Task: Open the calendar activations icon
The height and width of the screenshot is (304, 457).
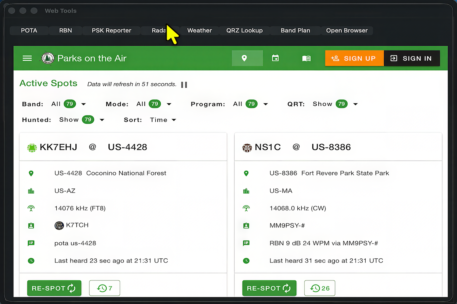Action: 275,58
